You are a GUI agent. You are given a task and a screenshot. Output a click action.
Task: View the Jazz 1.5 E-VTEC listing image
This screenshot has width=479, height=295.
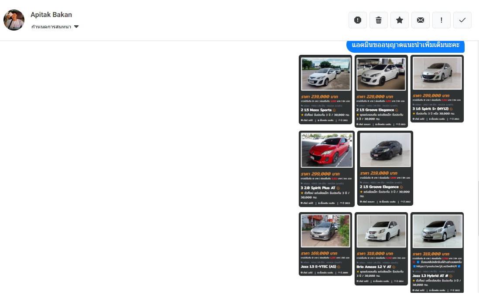[325, 231]
